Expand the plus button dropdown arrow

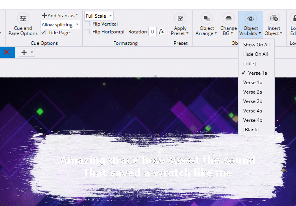pos(32,52)
